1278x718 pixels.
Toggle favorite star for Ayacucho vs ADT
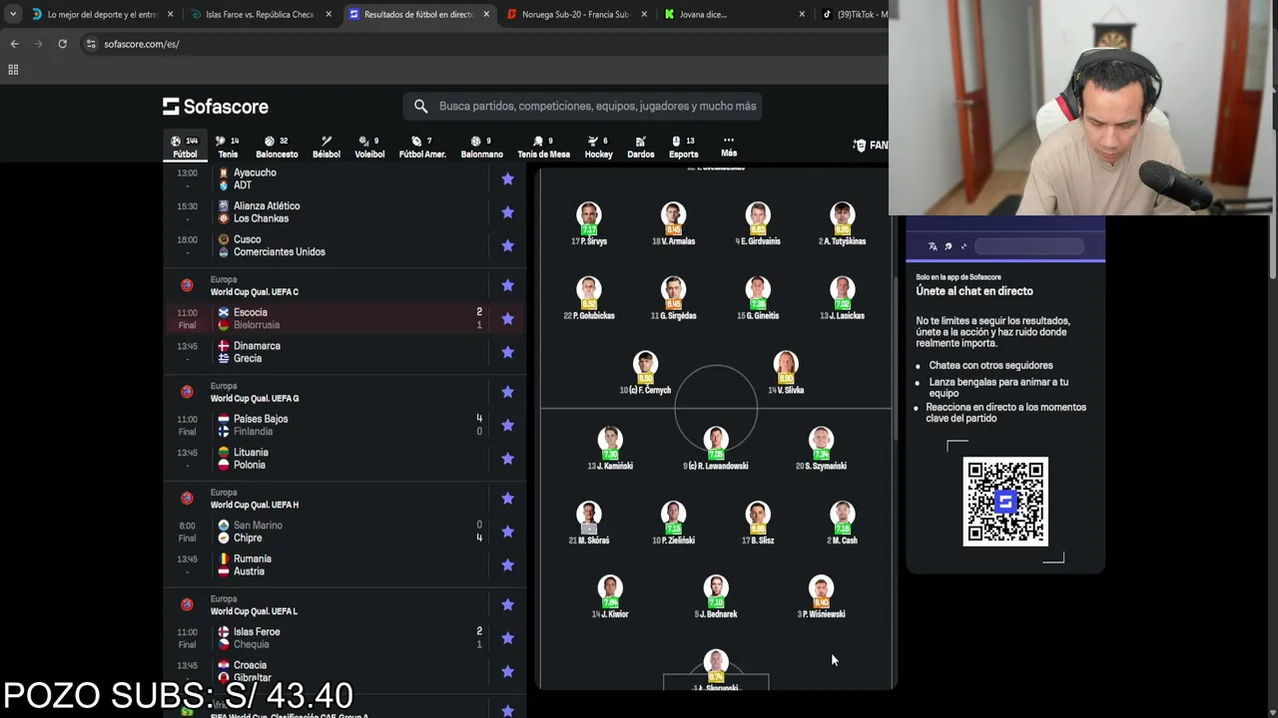point(507,179)
